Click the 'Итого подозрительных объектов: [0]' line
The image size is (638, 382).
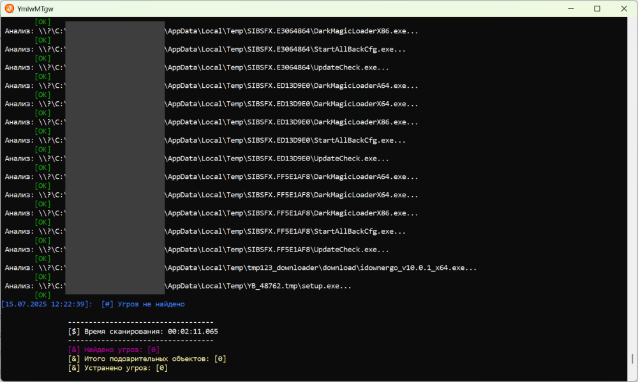tap(147, 359)
